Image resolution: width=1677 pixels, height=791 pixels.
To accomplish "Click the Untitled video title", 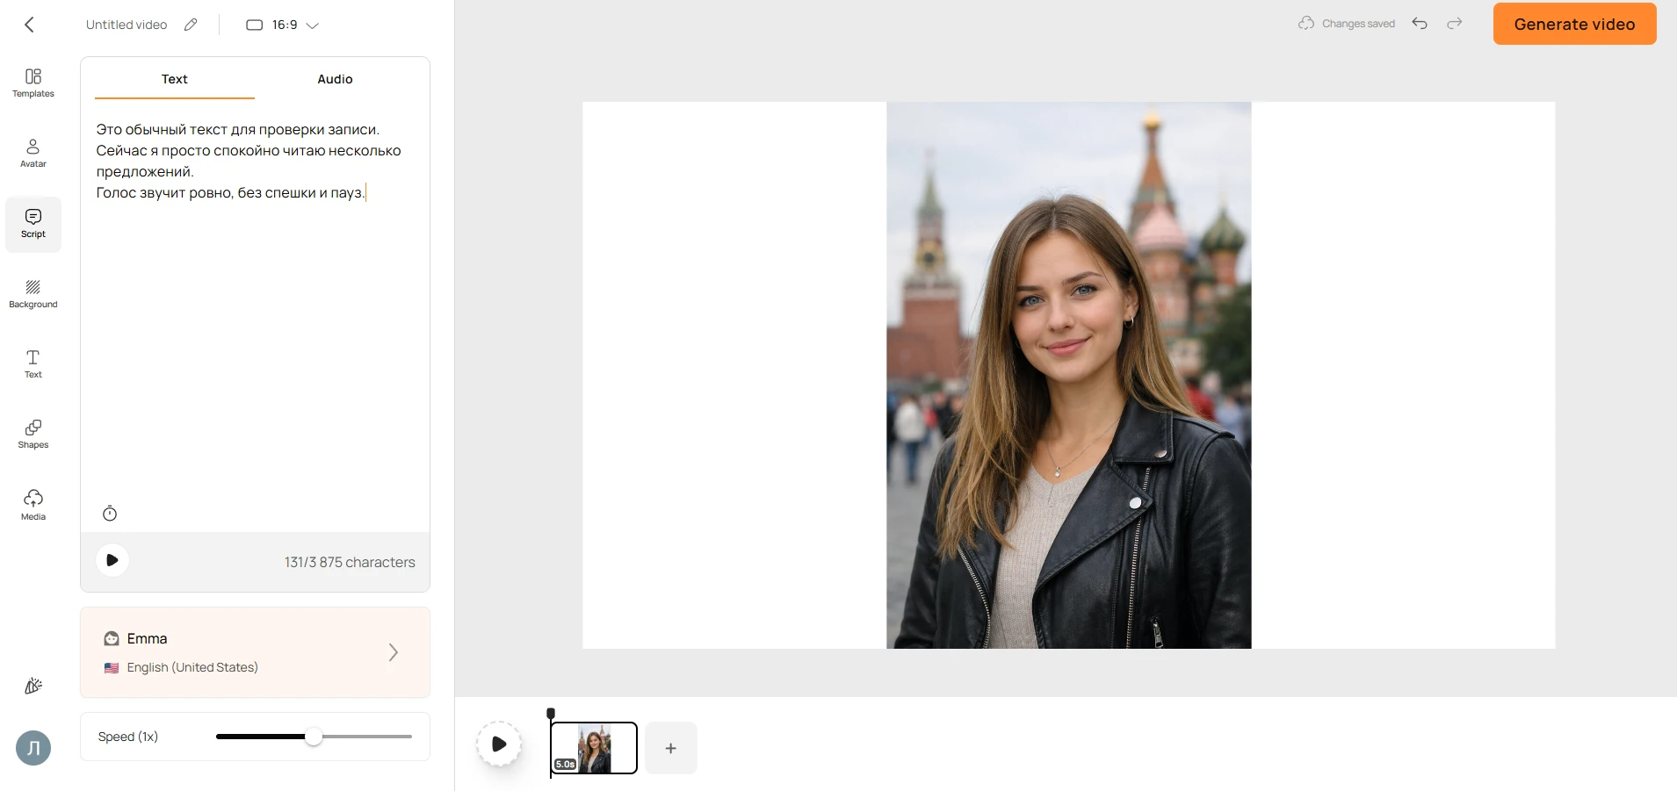I will point(126,25).
